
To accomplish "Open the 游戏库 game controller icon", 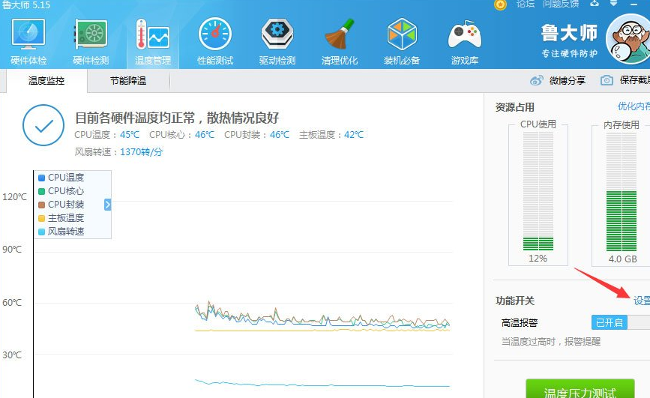I will click(x=464, y=42).
